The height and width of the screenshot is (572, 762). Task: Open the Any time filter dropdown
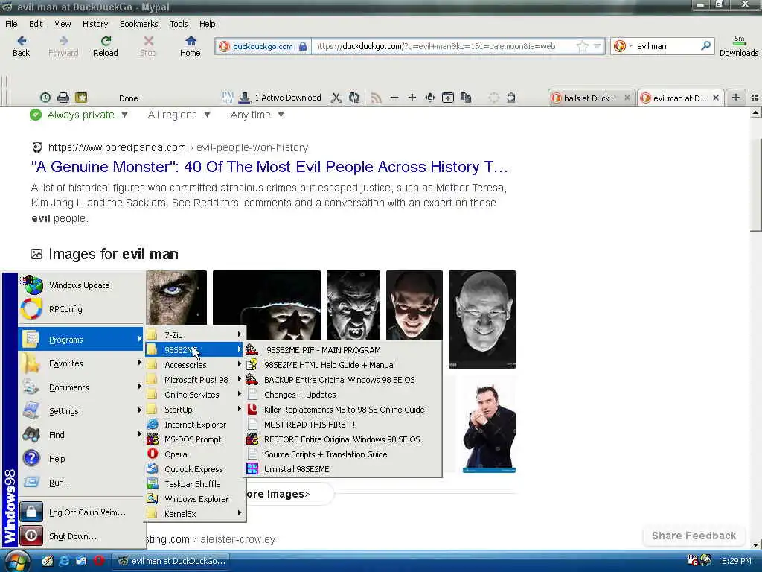point(257,115)
